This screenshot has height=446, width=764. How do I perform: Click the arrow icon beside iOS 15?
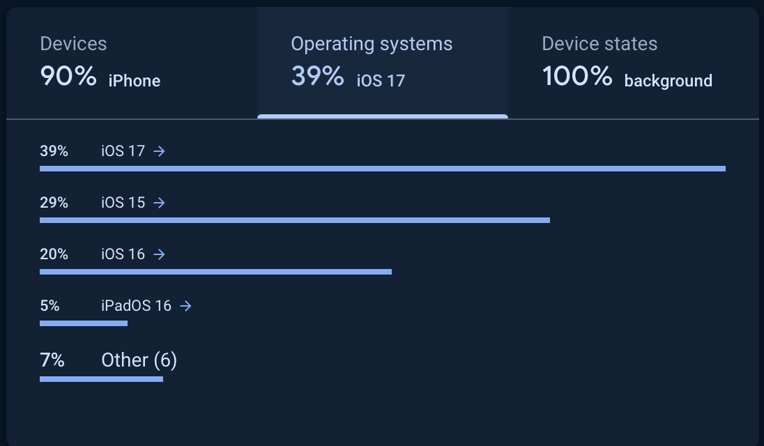pyautogui.click(x=160, y=203)
